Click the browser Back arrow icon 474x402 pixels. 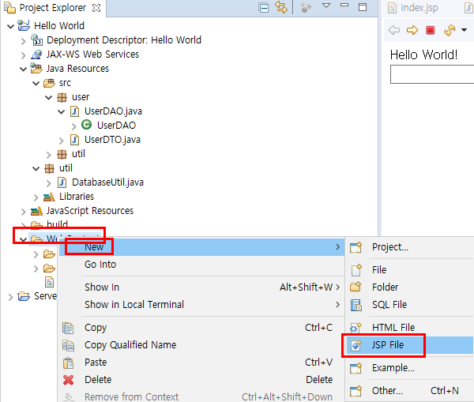pos(394,30)
